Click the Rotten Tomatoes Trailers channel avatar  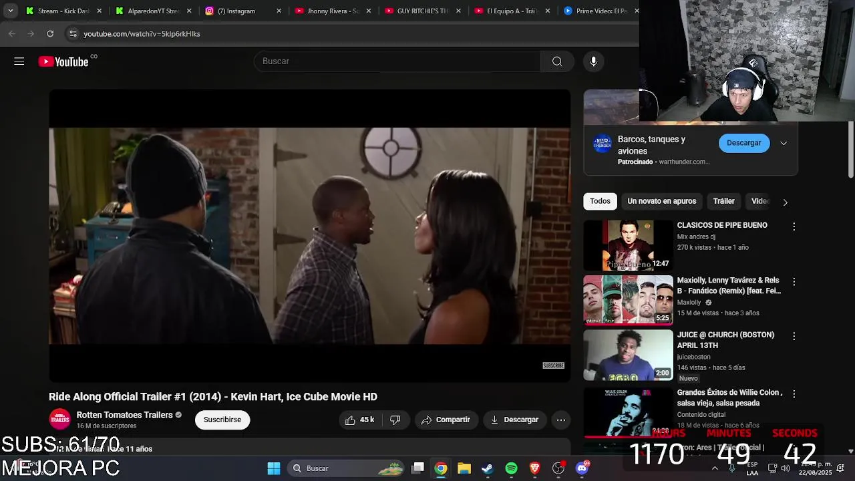59,420
